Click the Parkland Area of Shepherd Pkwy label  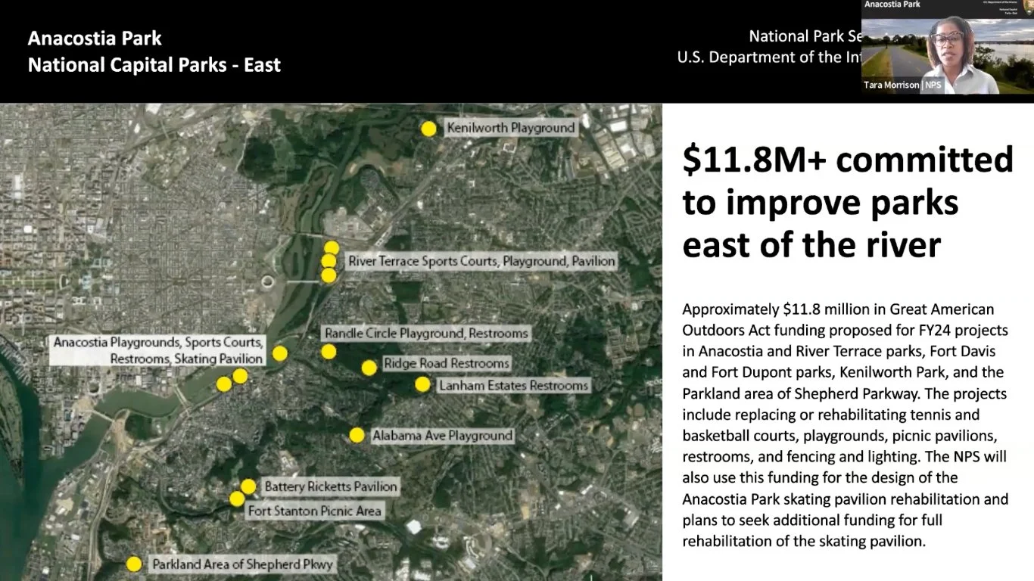(242, 564)
